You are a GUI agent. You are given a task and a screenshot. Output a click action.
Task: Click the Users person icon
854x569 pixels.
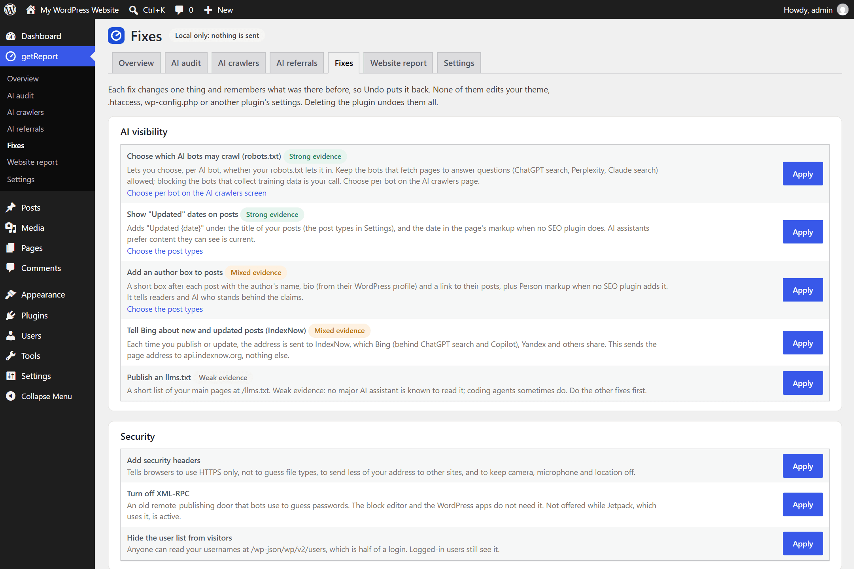point(11,335)
